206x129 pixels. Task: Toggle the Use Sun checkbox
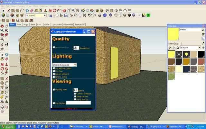coord(54,71)
